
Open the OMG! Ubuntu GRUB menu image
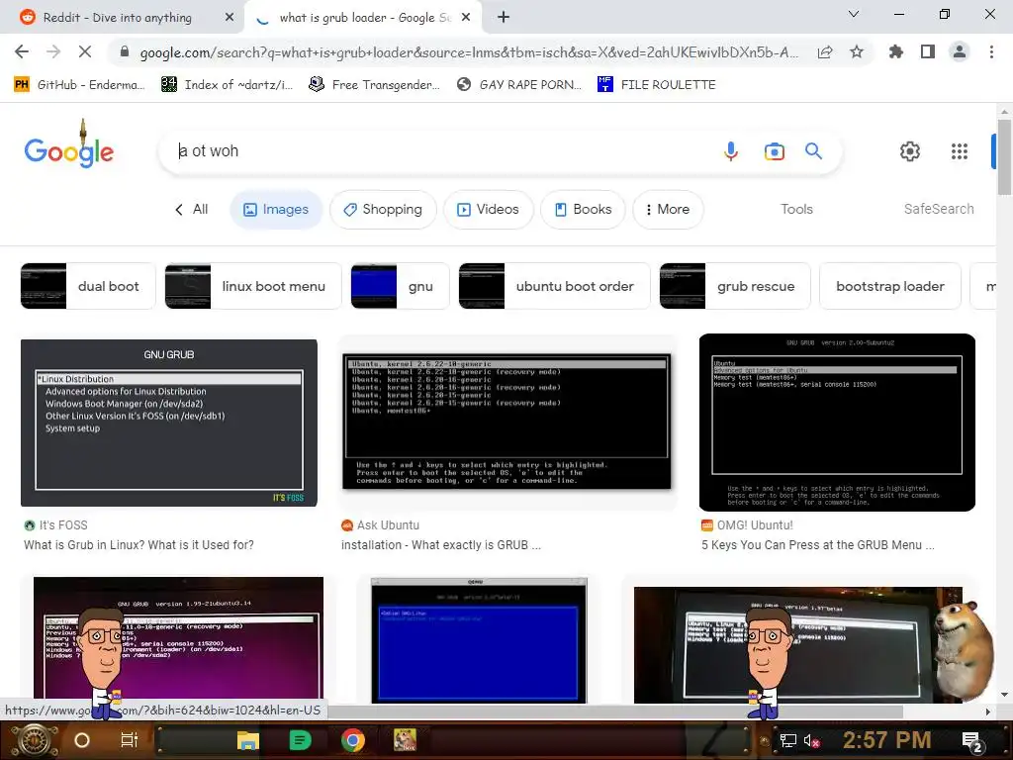pyautogui.click(x=837, y=423)
